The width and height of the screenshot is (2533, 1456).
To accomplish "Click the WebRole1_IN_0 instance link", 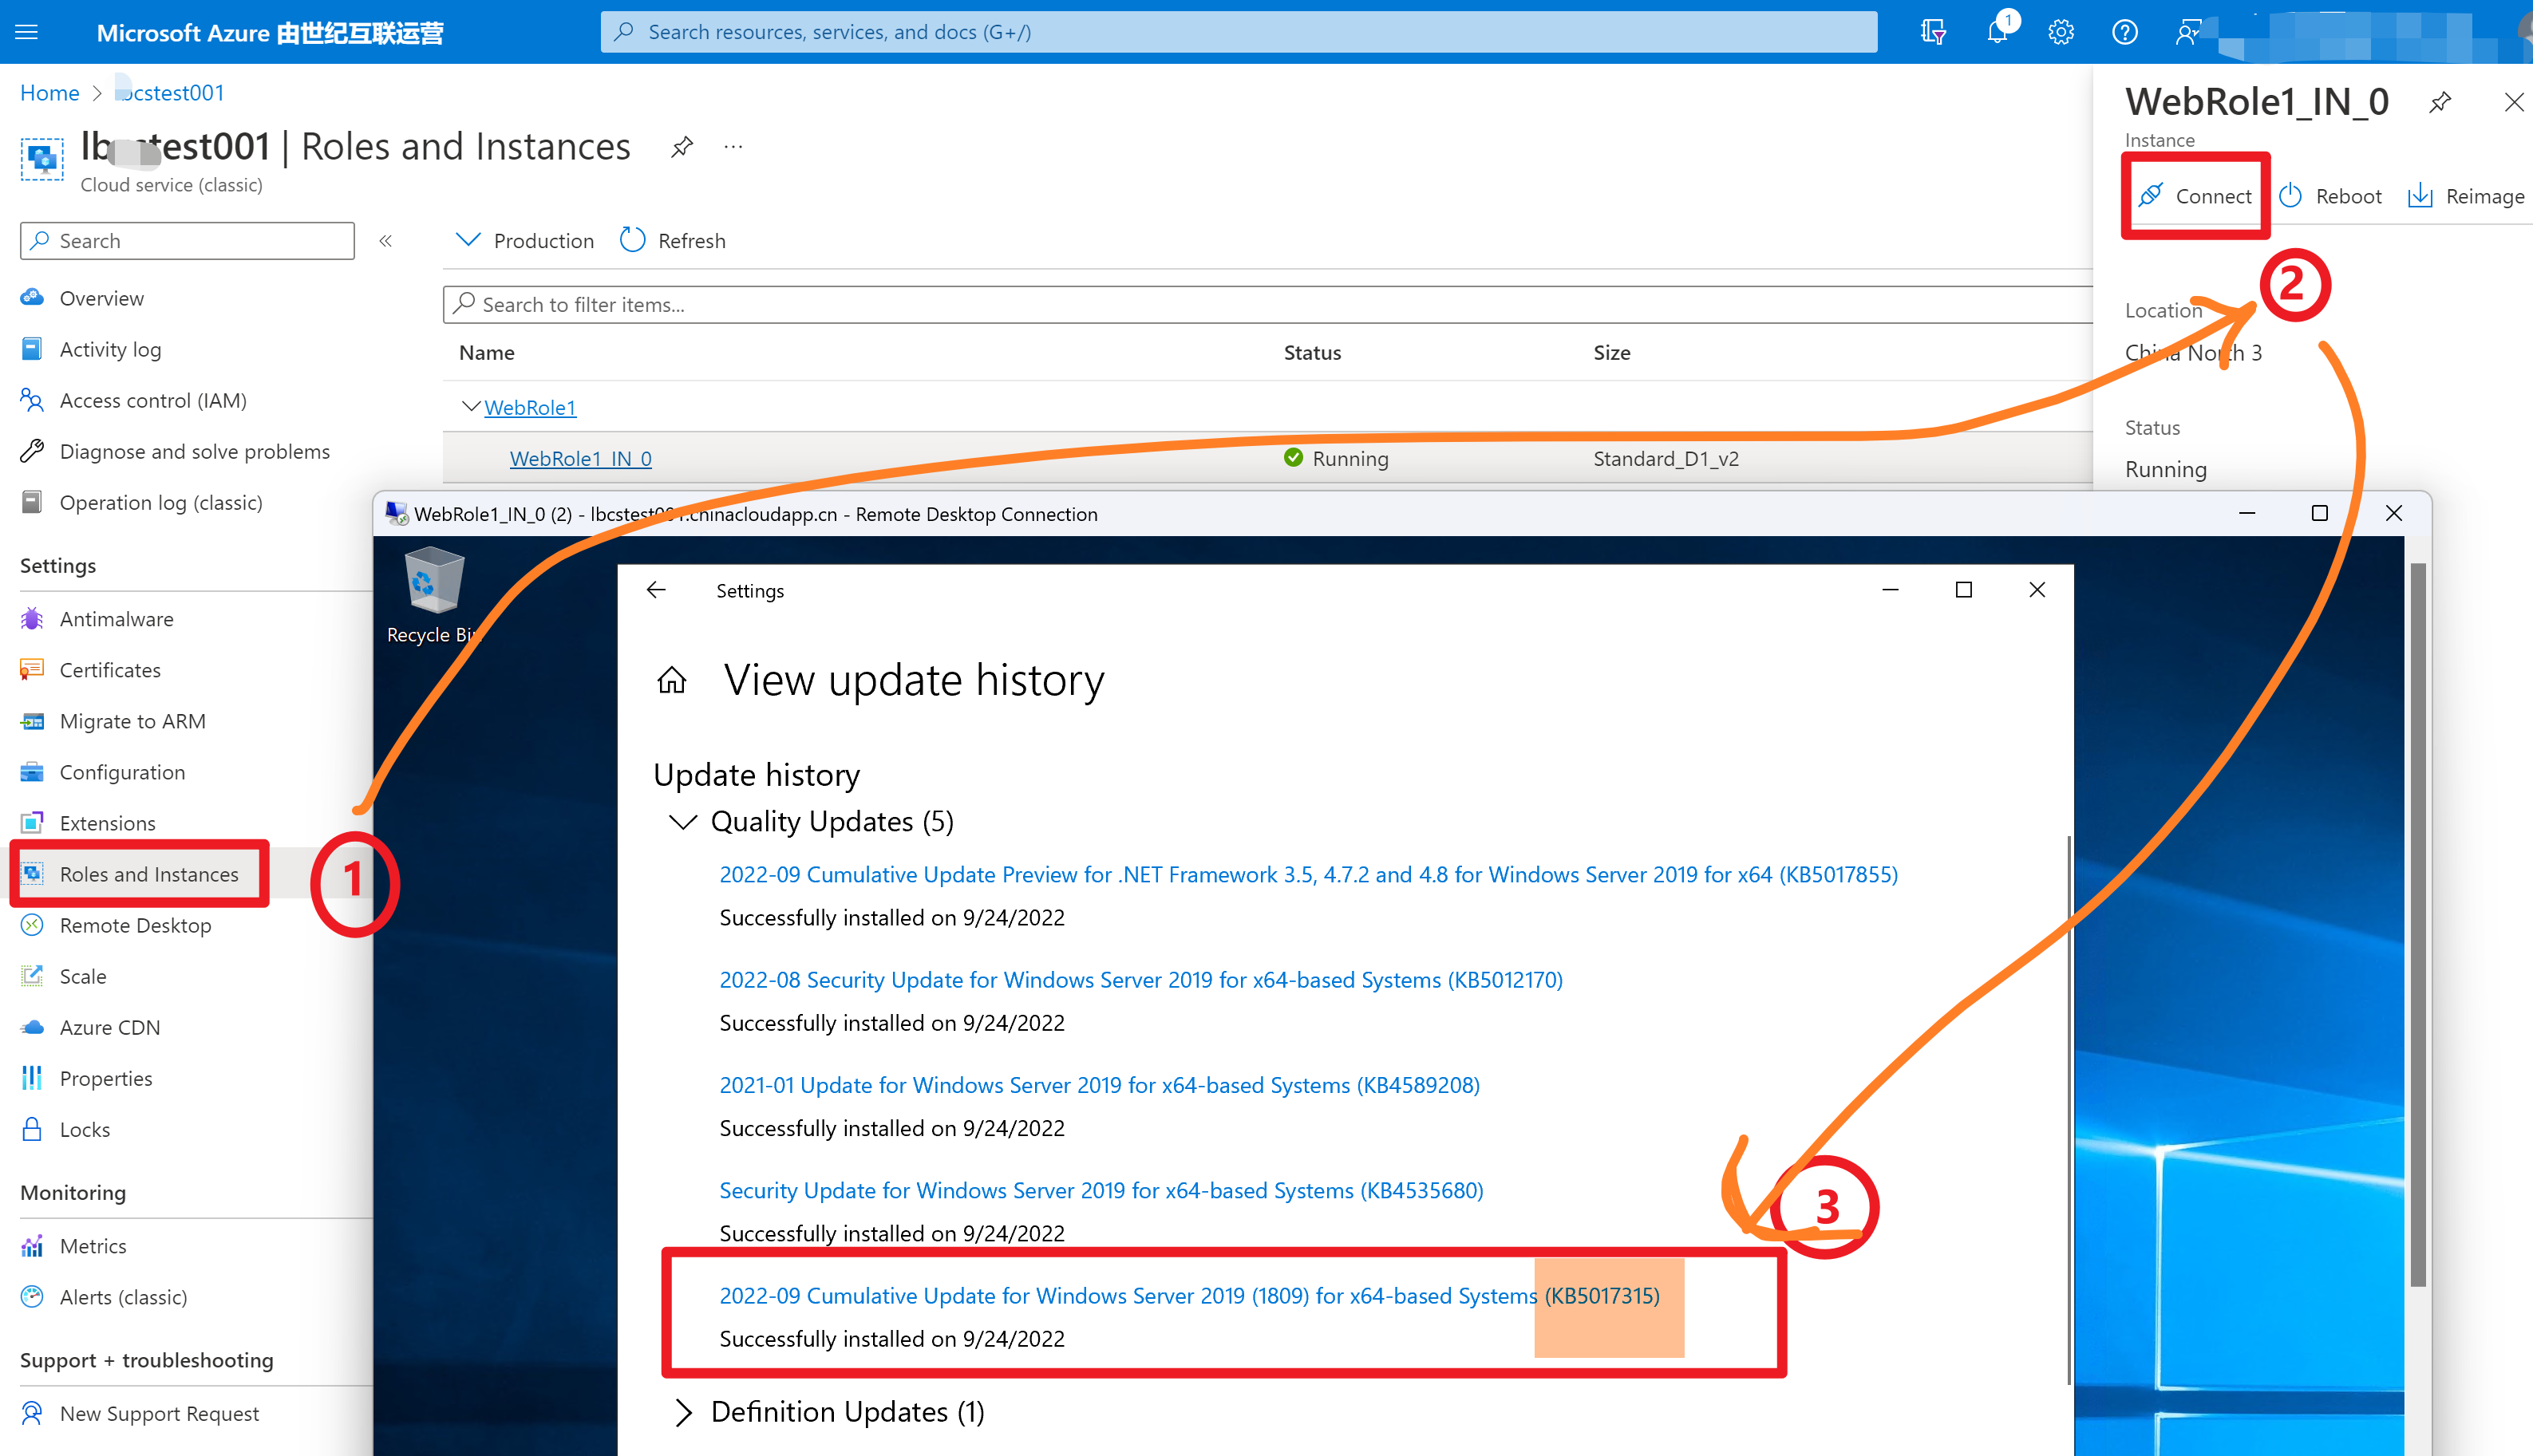I will [x=580, y=458].
